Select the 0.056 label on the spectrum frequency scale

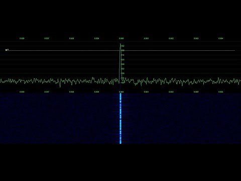coord(22,39)
